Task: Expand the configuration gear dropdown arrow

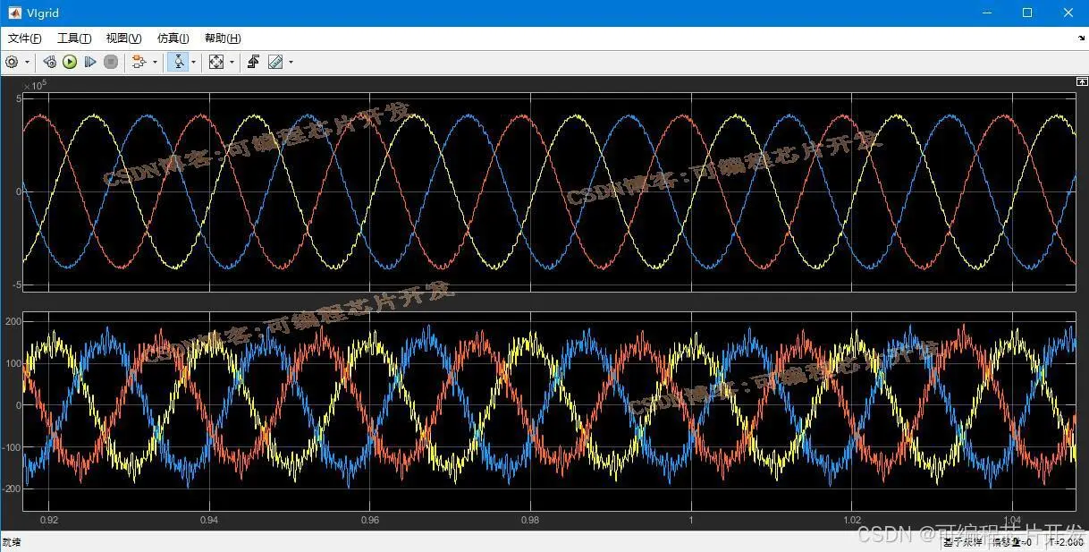Action: [x=27, y=62]
